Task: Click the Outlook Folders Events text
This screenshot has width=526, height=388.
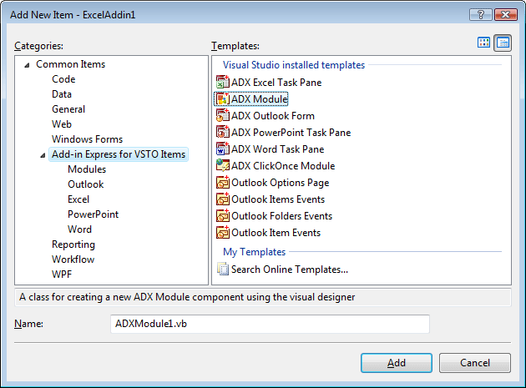Action: click(x=282, y=216)
